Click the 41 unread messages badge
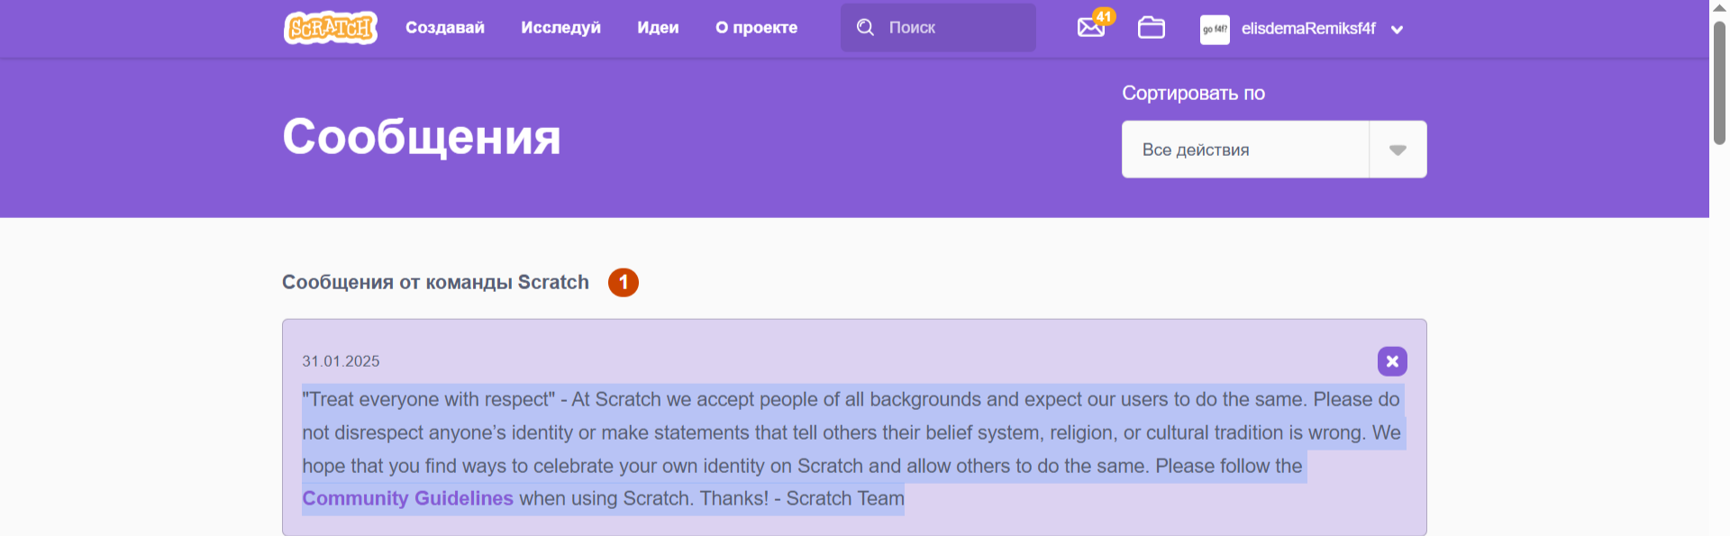Screen dimensions: 1730x536 [1104, 16]
